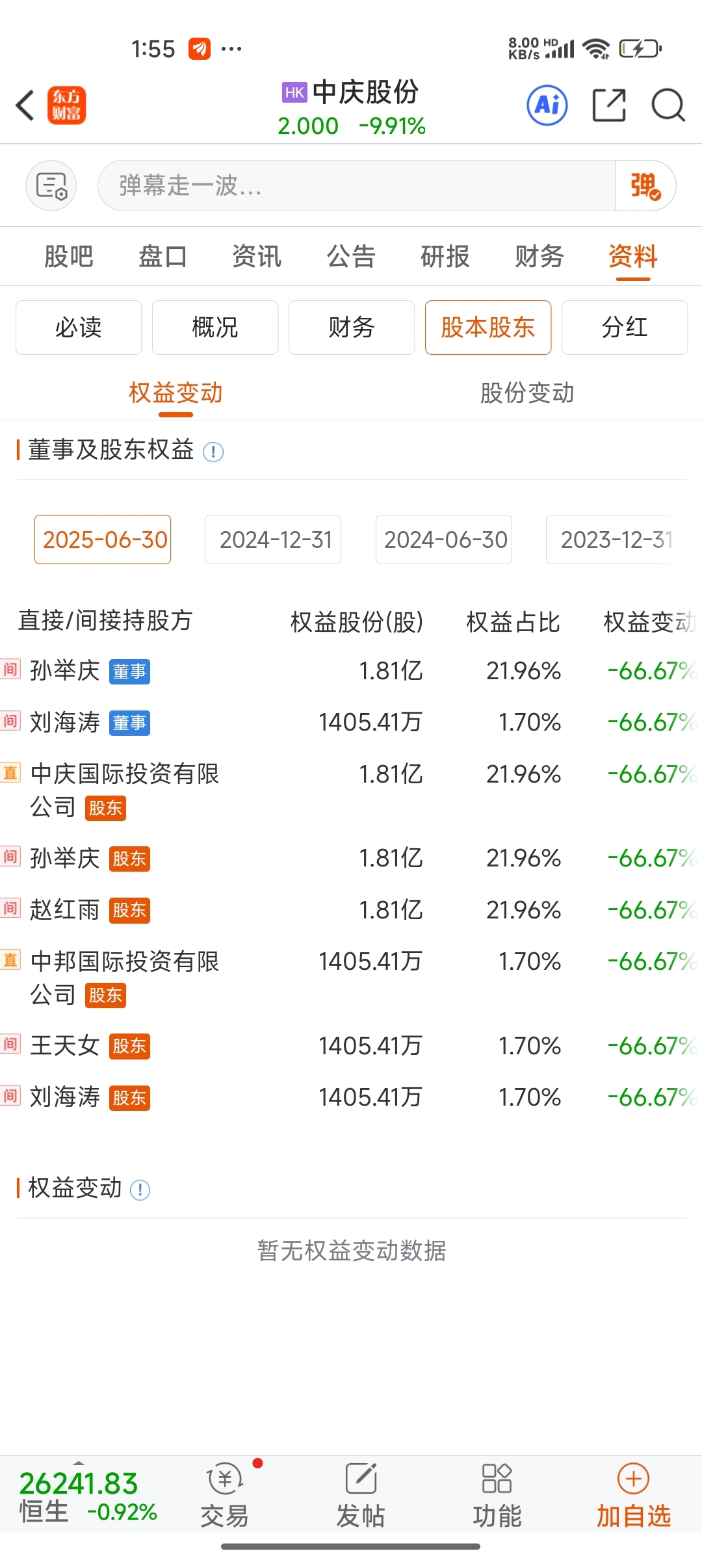Open the search magnifier icon

click(x=668, y=105)
